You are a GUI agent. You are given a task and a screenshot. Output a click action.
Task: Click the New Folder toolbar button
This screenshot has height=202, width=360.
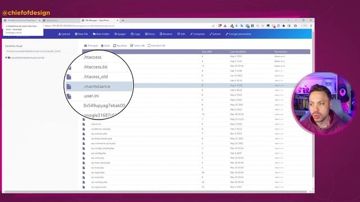(x=101, y=34)
